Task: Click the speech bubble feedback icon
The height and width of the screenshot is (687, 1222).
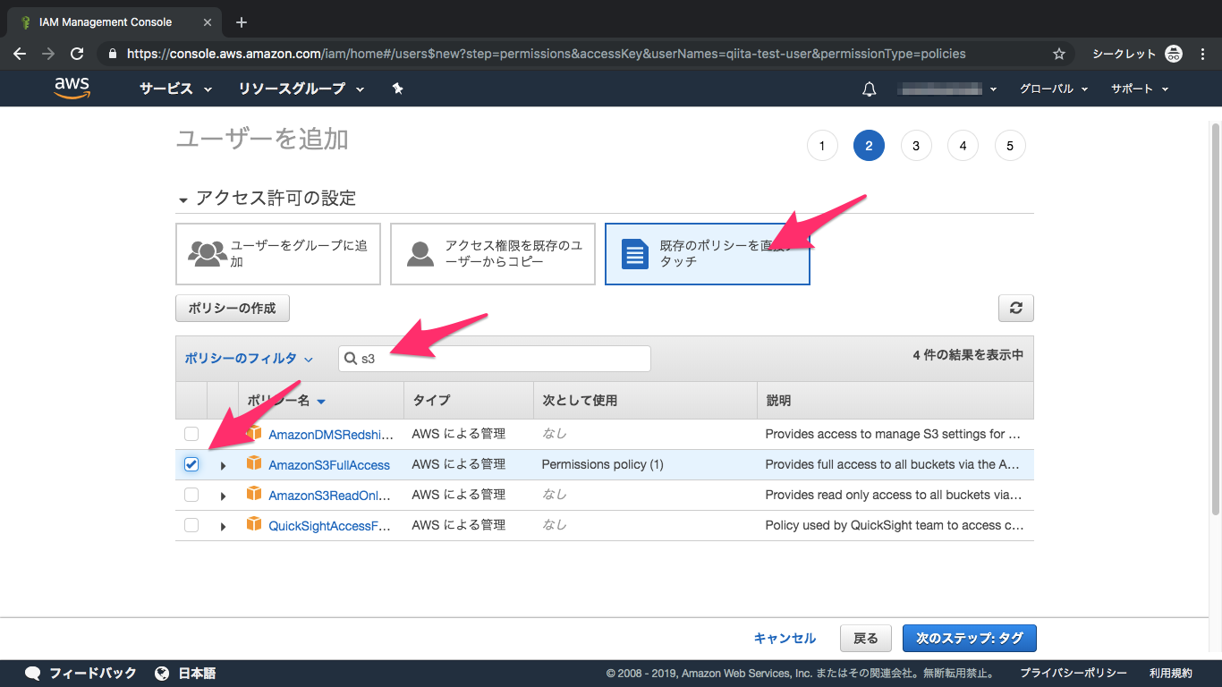Action: (x=33, y=673)
